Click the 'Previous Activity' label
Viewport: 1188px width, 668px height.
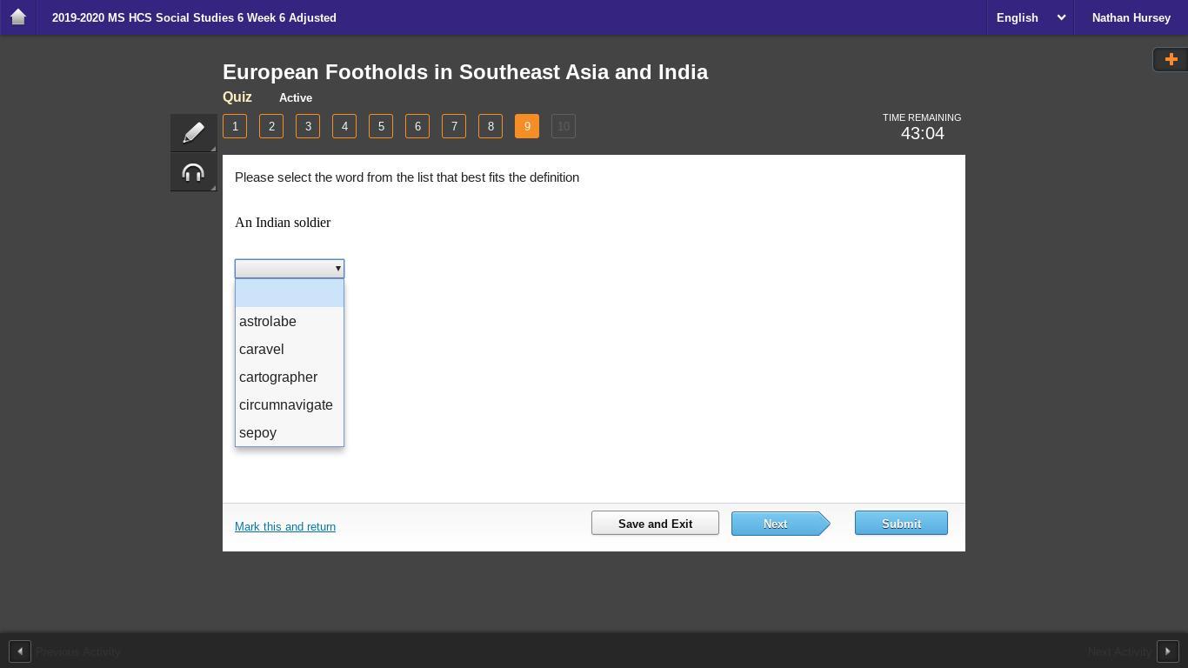pyautogui.click(x=78, y=651)
